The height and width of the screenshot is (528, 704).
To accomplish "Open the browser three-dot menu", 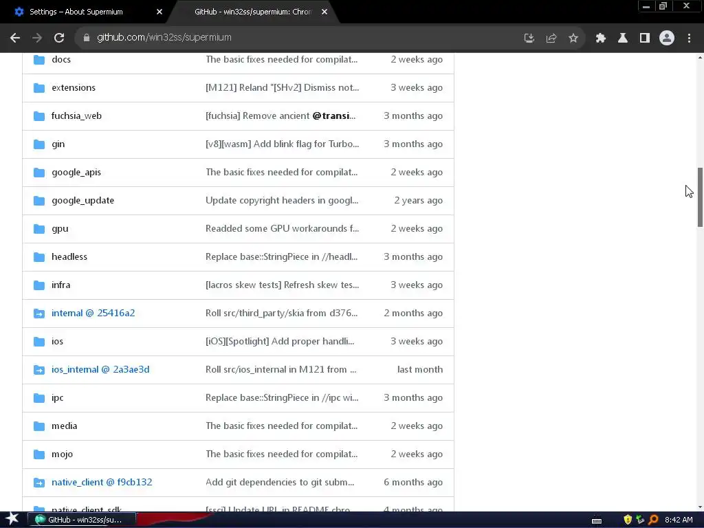I will point(689,38).
